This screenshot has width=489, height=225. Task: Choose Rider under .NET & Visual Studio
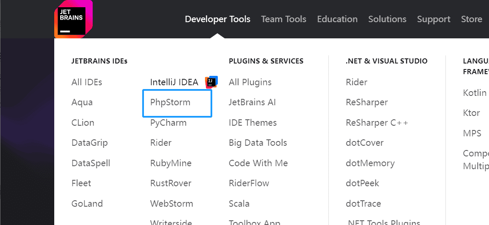(x=357, y=82)
